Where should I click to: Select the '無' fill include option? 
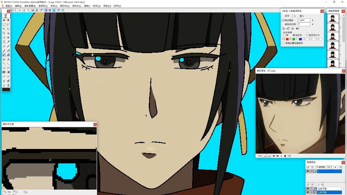click(x=284, y=35)
